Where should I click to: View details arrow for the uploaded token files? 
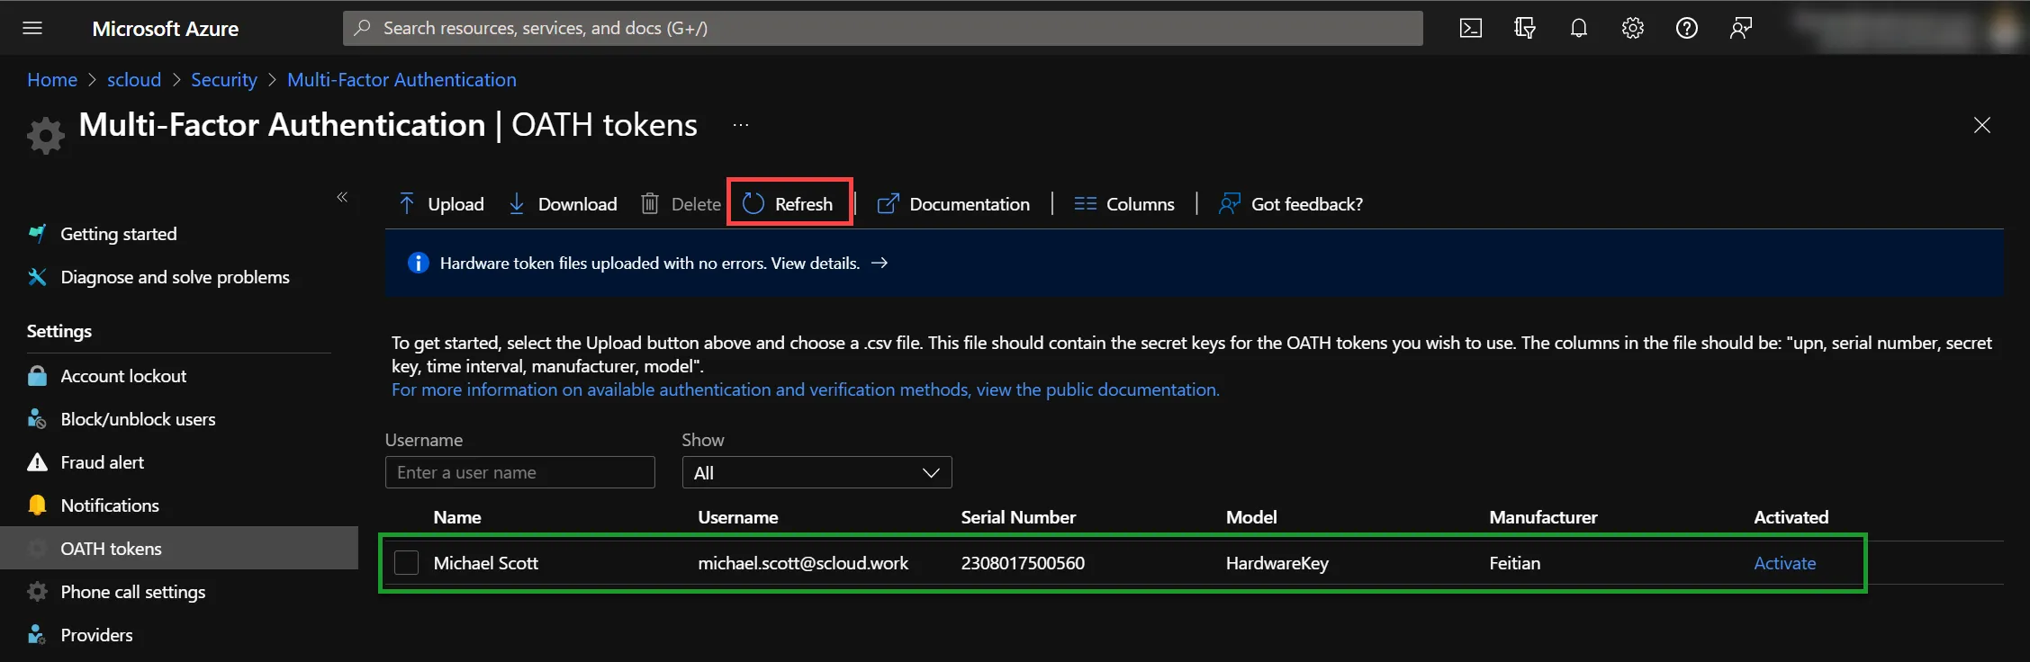click(x=880, y=263)
